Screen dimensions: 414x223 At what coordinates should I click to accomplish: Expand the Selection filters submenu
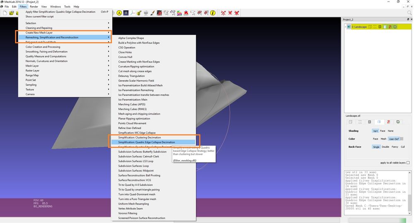coord(64,23)
